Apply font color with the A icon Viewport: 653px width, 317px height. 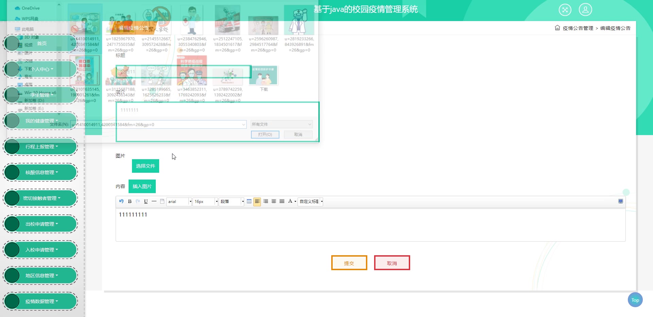pos(290,201)
